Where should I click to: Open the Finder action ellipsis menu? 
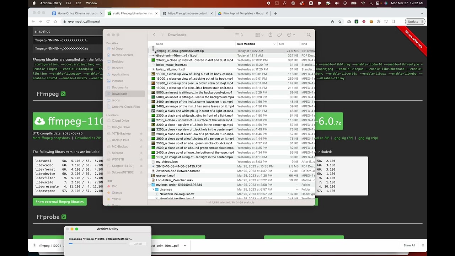290,35
